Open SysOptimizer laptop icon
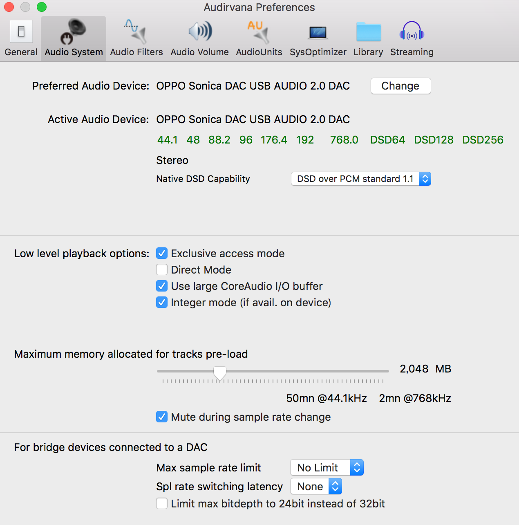This screenshot has width=519, height=525. pos(318,32)
